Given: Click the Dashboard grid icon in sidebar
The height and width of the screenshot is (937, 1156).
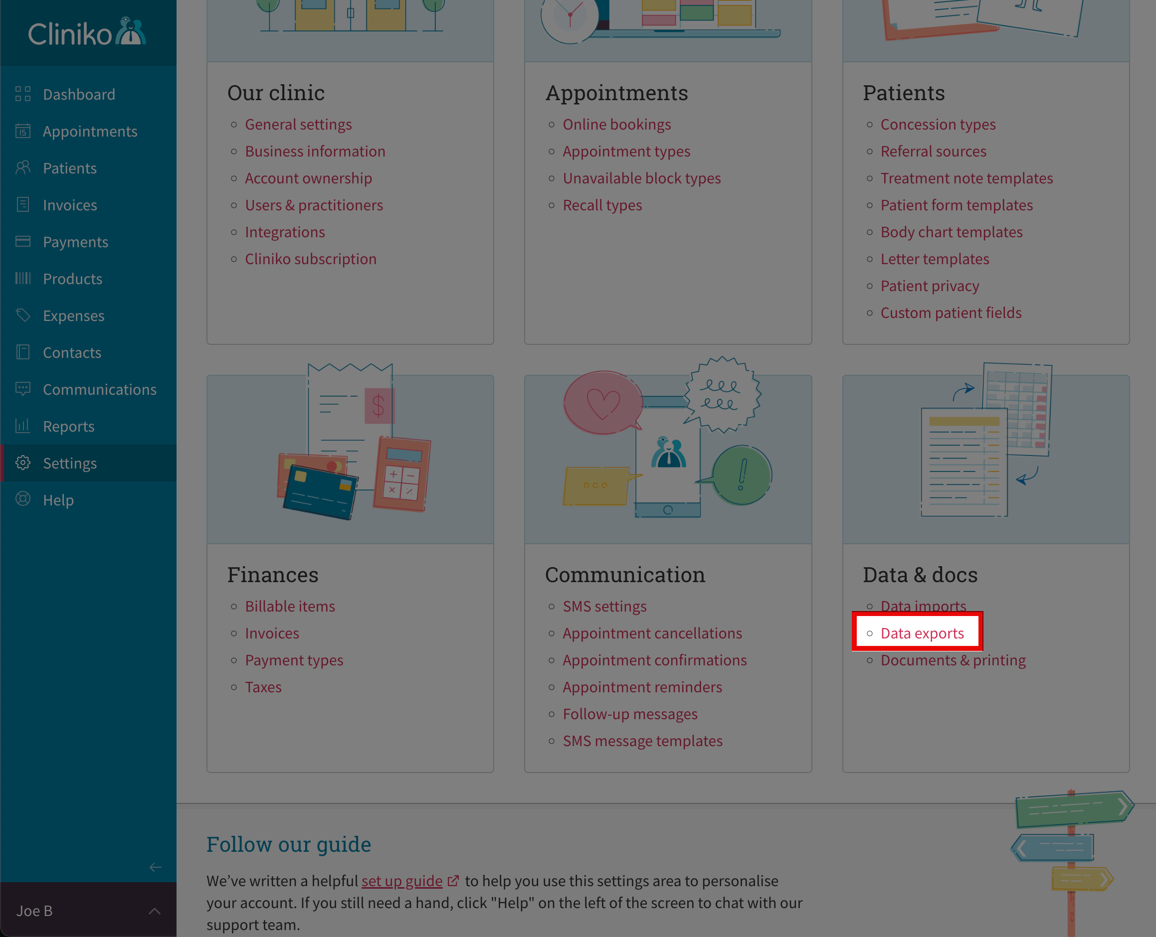Looking at the screenshot, I should (x=22, y=94).
